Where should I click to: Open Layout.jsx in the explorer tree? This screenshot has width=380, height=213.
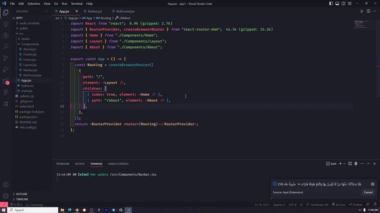click(30, 64)
